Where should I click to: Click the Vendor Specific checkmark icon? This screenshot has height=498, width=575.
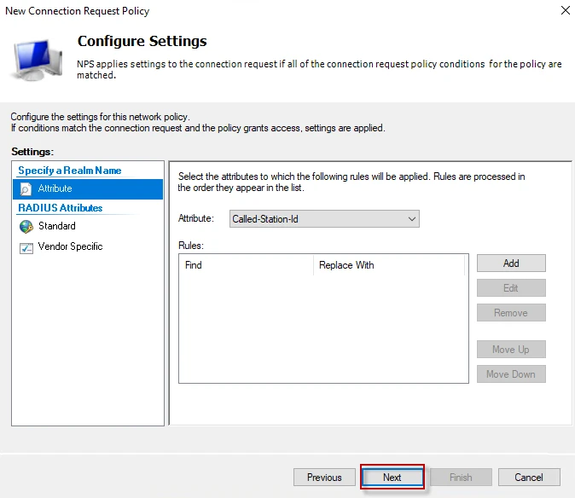coord(26,247)
